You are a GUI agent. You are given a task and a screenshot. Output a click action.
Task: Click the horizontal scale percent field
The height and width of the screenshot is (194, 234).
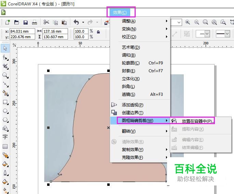point(81,31)
